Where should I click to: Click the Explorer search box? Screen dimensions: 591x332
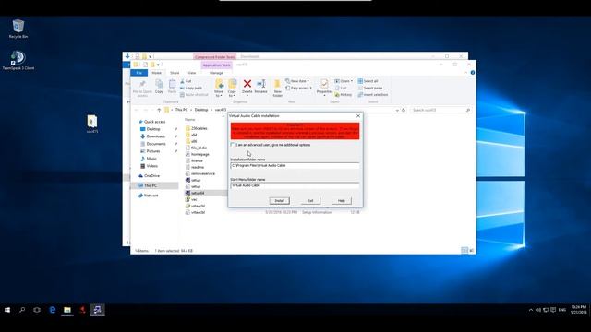coord(441,110)
